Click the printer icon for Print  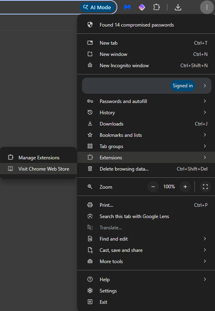(x=90, y=205)
